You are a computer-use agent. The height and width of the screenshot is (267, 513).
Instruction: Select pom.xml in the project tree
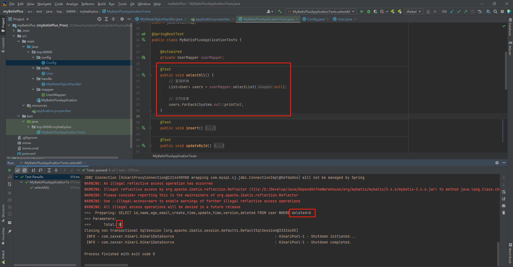click(29, 154)
